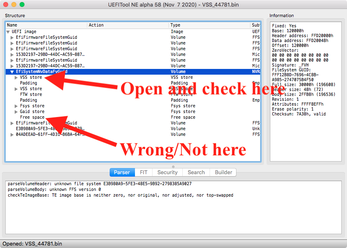Expand the EfiFirmwareFileSystemGuid volume below Free space
347x248 pixels.
tap(12, 123)
